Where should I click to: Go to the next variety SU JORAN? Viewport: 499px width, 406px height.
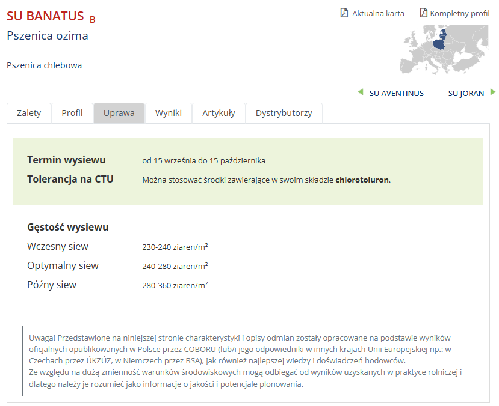pos(466,93)
